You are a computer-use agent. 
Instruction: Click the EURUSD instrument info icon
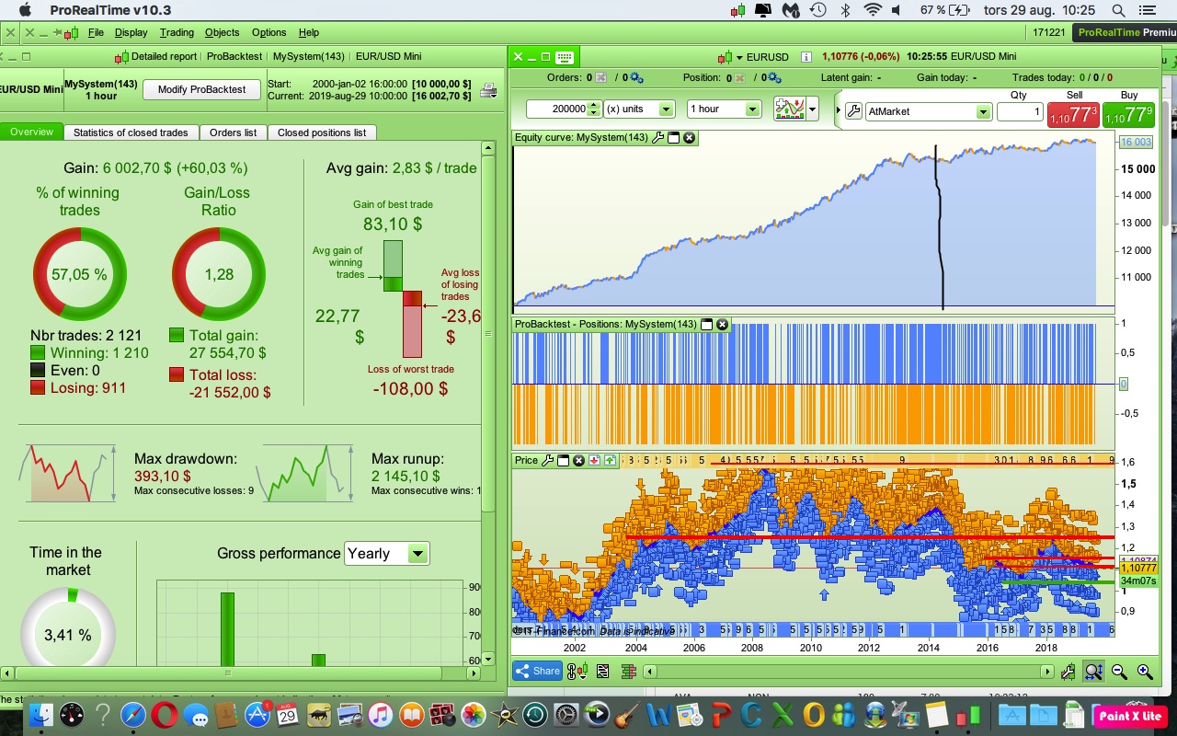[806, 57]
